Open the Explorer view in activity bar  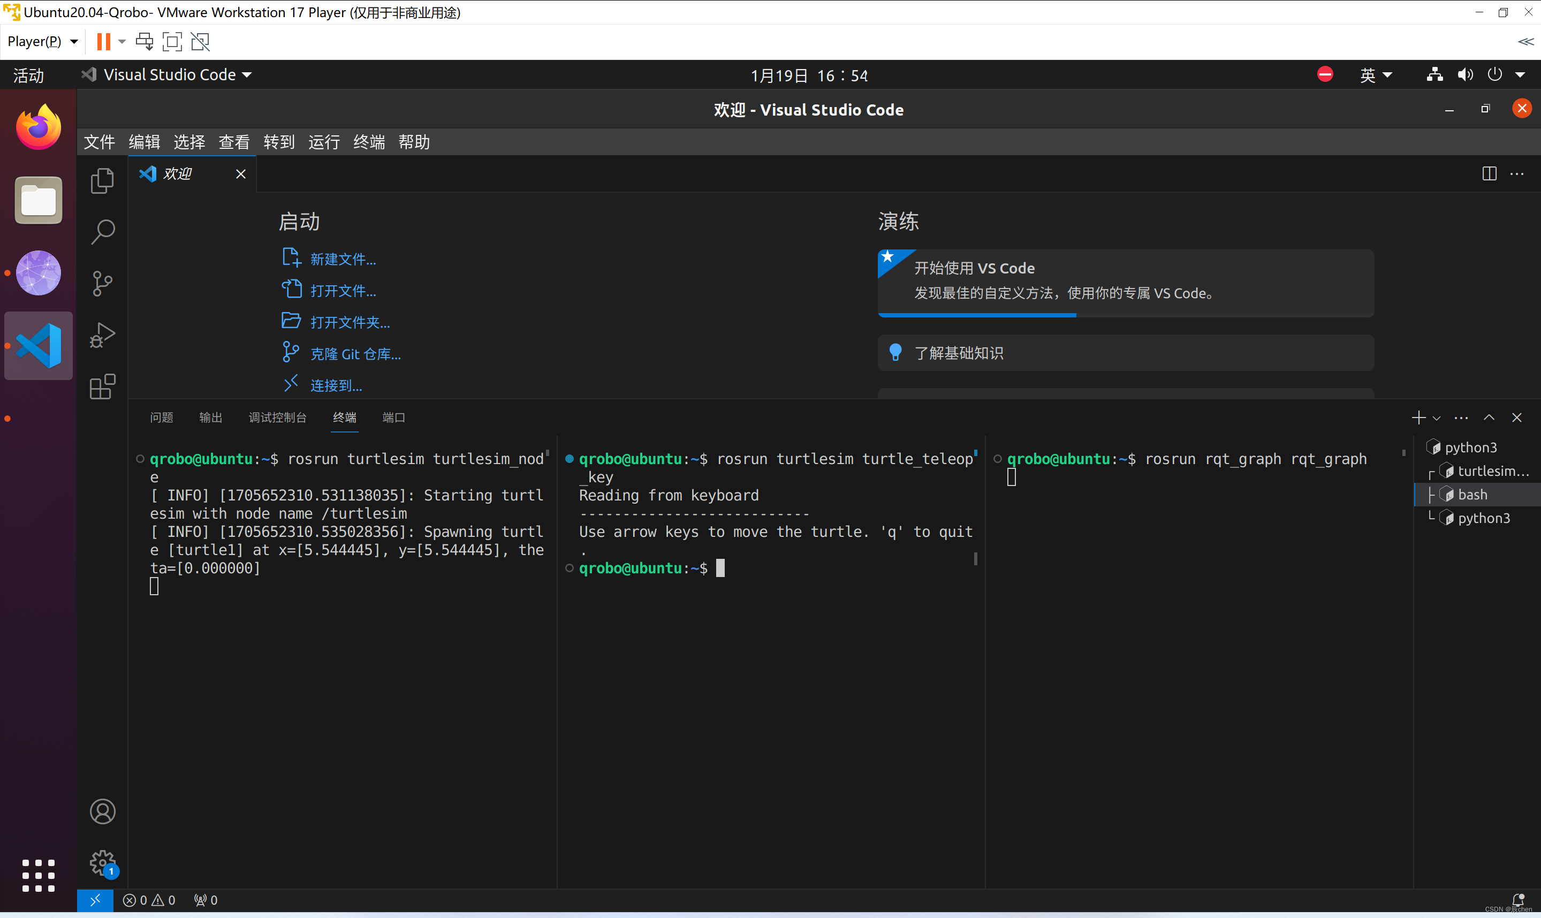click(x=102, y=180)
